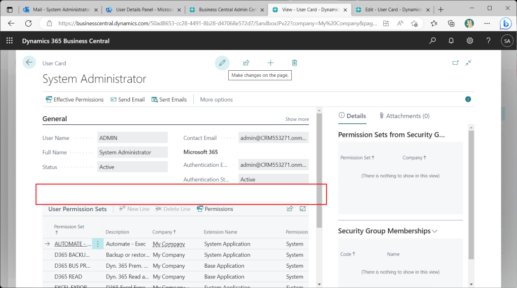Viewport: 517px width, 288px height.
Task: Click Delete Line in permission sets
Action: pyautogui.click(x=173, y=209)
